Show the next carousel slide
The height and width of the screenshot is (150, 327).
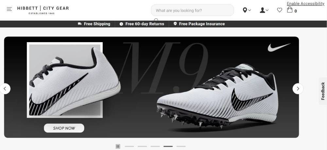click(x=298, y=89)
